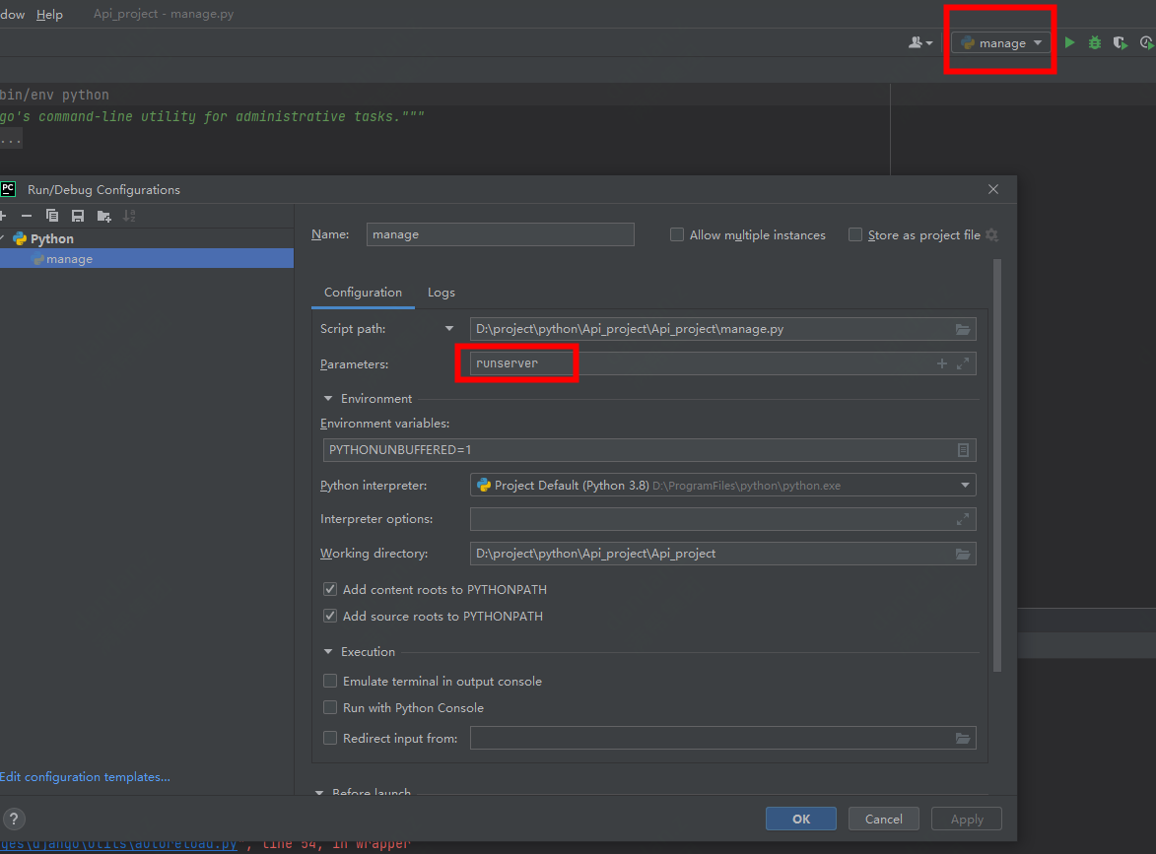The height and width of the screenshot is (854, 1156).
Task: Uncheck Add content roots to PYTHONPATH
Action: click(330, 589)
